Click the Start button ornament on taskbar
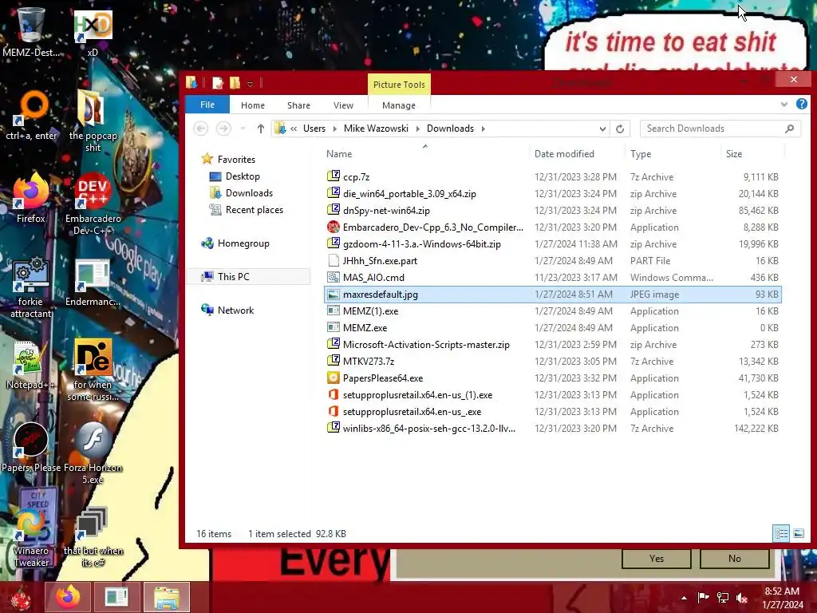The image size is (817, 613). (x=21, y=599)
